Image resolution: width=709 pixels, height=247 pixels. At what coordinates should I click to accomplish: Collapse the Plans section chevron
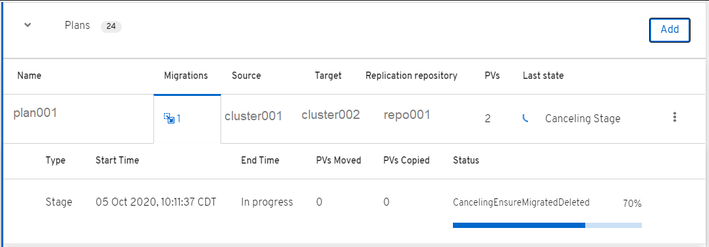tap(28, 25)
